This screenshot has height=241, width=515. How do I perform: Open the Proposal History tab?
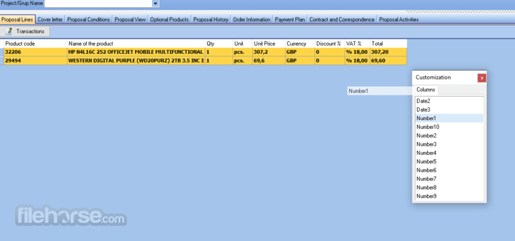point(211,20)
